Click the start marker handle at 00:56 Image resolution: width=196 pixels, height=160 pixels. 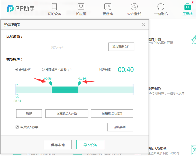click(51, 83)
